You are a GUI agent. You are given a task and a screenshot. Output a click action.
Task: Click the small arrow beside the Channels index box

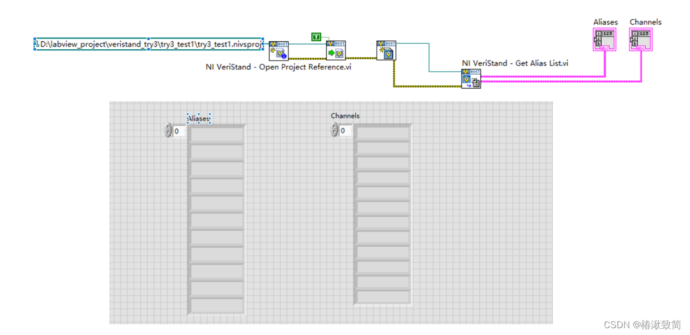click(x=334, y=130)
